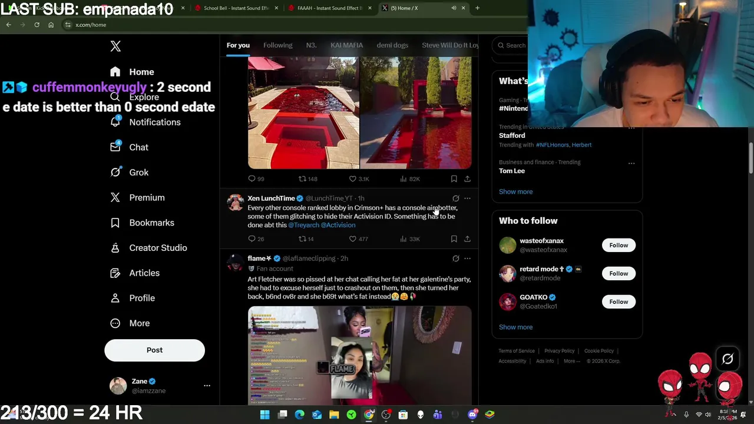Reload the page in the browser toolbar
The height and width of the screenshot is (424, 754).
click(37, 25)
